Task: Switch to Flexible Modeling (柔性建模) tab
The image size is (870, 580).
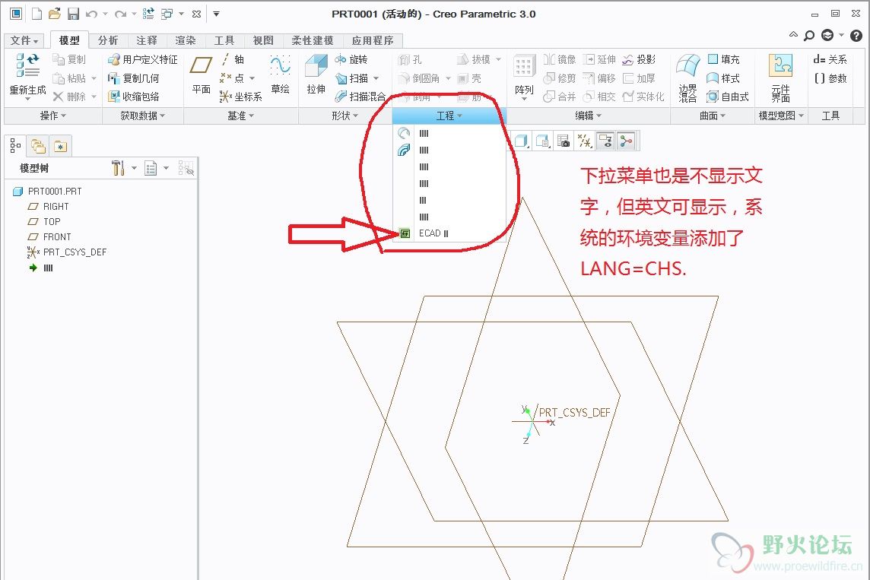Action: click(313, 40)
